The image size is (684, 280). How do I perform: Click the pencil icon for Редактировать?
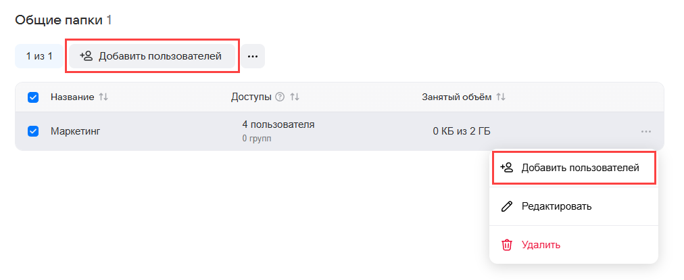(506, 206)
